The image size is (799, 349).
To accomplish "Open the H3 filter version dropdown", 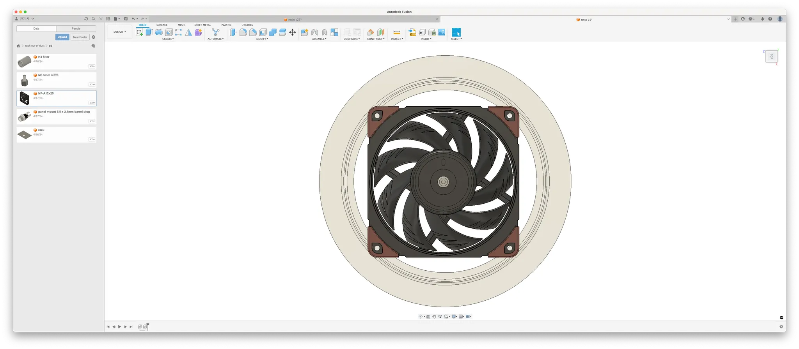I will (92, 66).
